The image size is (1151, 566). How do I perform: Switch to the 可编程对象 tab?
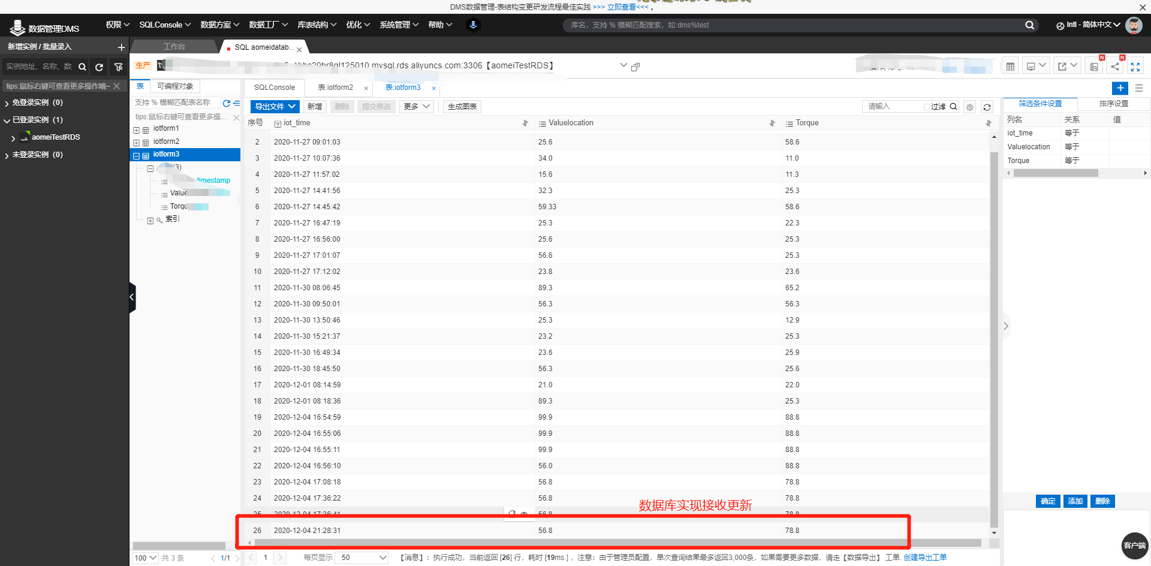point(175,86)
